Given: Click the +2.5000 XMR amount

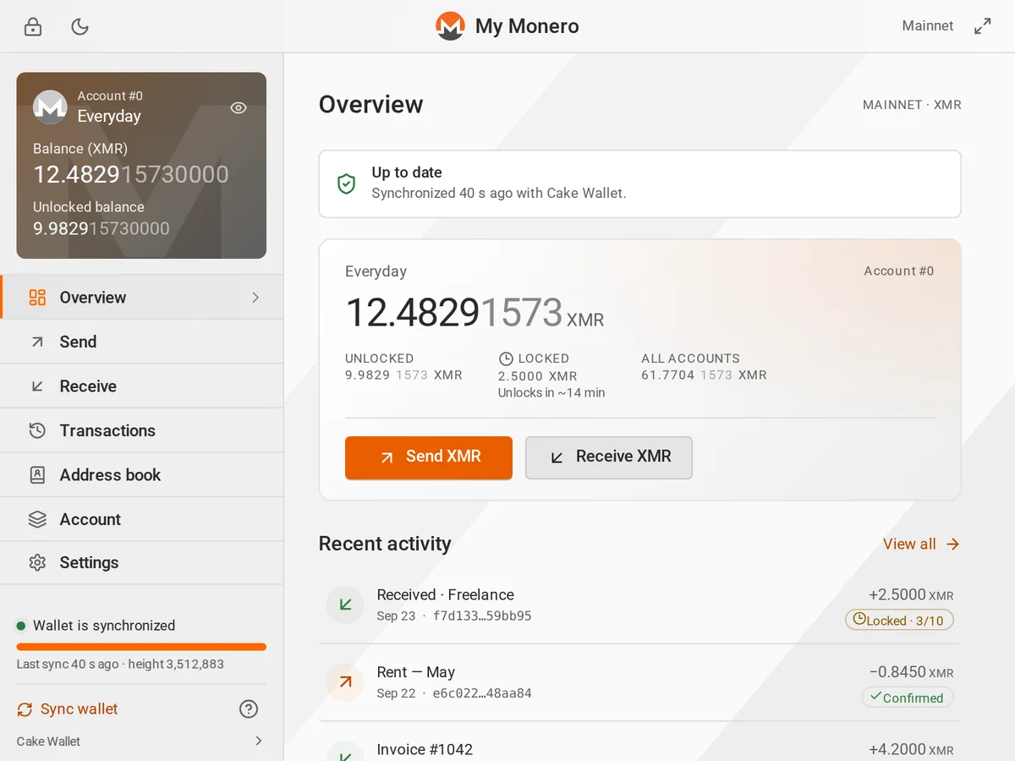Looking at the screenshot, I should coord(911,595).
